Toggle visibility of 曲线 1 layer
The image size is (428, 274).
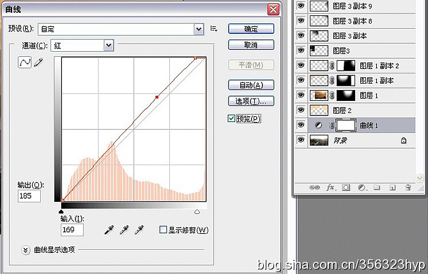301,125
